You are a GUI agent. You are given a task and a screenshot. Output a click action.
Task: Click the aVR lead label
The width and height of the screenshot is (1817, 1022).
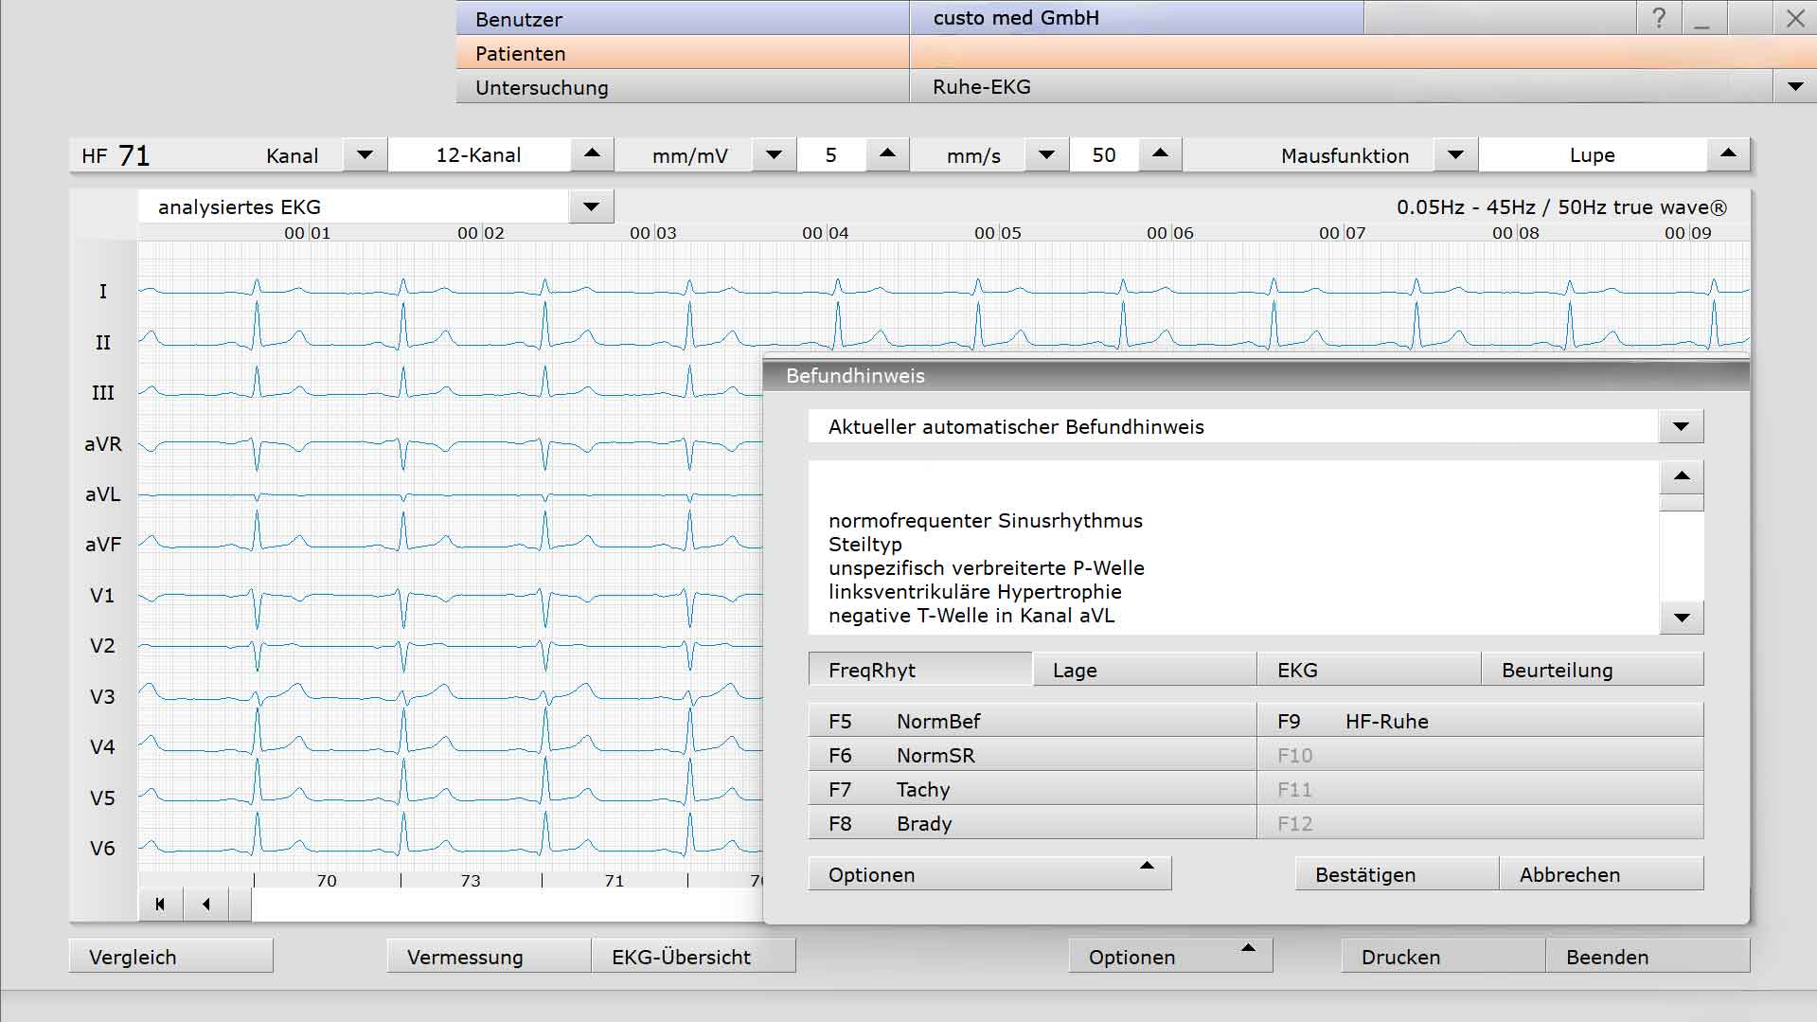coord(103,443)
